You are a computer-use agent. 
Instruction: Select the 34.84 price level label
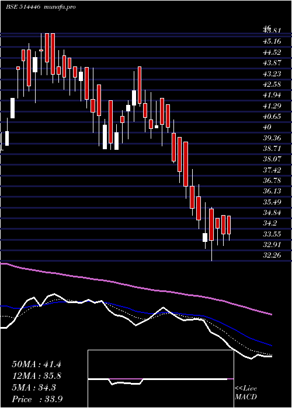click(x=272, y=213)
